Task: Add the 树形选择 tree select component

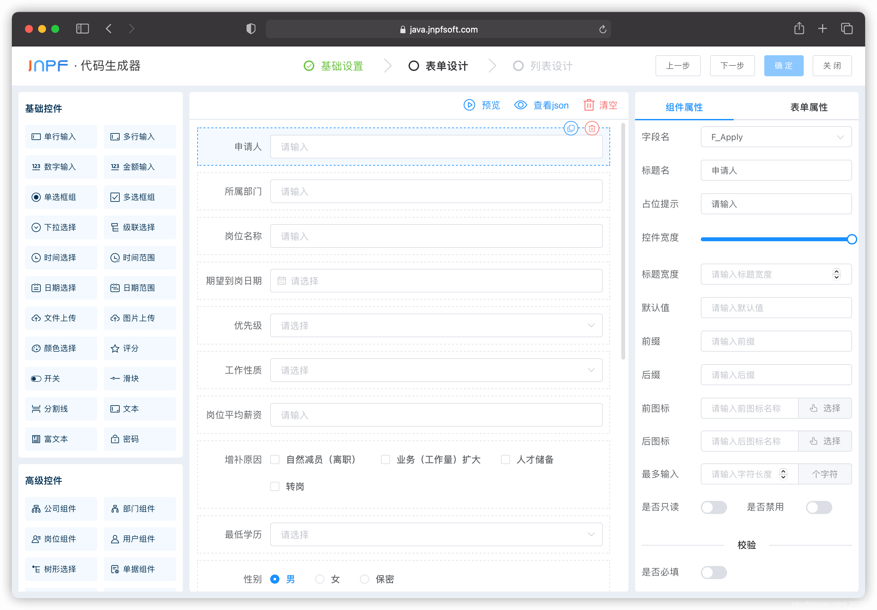Action: click(61, 569)
